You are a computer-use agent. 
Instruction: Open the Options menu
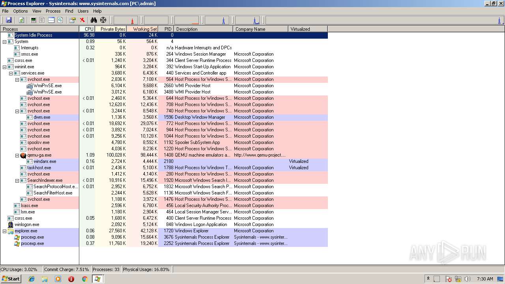[20, 11]
